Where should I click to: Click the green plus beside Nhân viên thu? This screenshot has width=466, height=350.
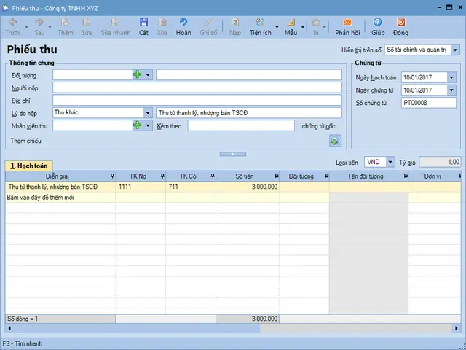click(x=138, y=125)
